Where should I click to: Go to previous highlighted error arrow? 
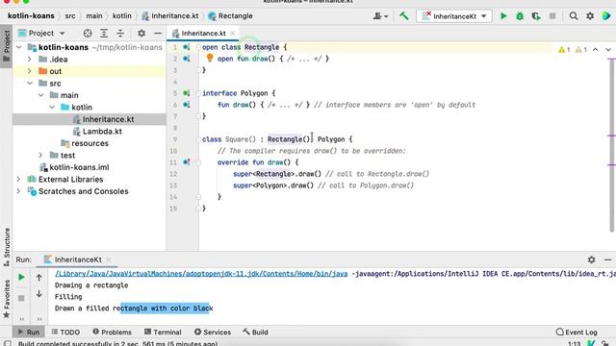[x=596, y=49]
